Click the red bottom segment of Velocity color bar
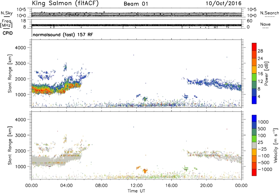 [x=254, y=172]
